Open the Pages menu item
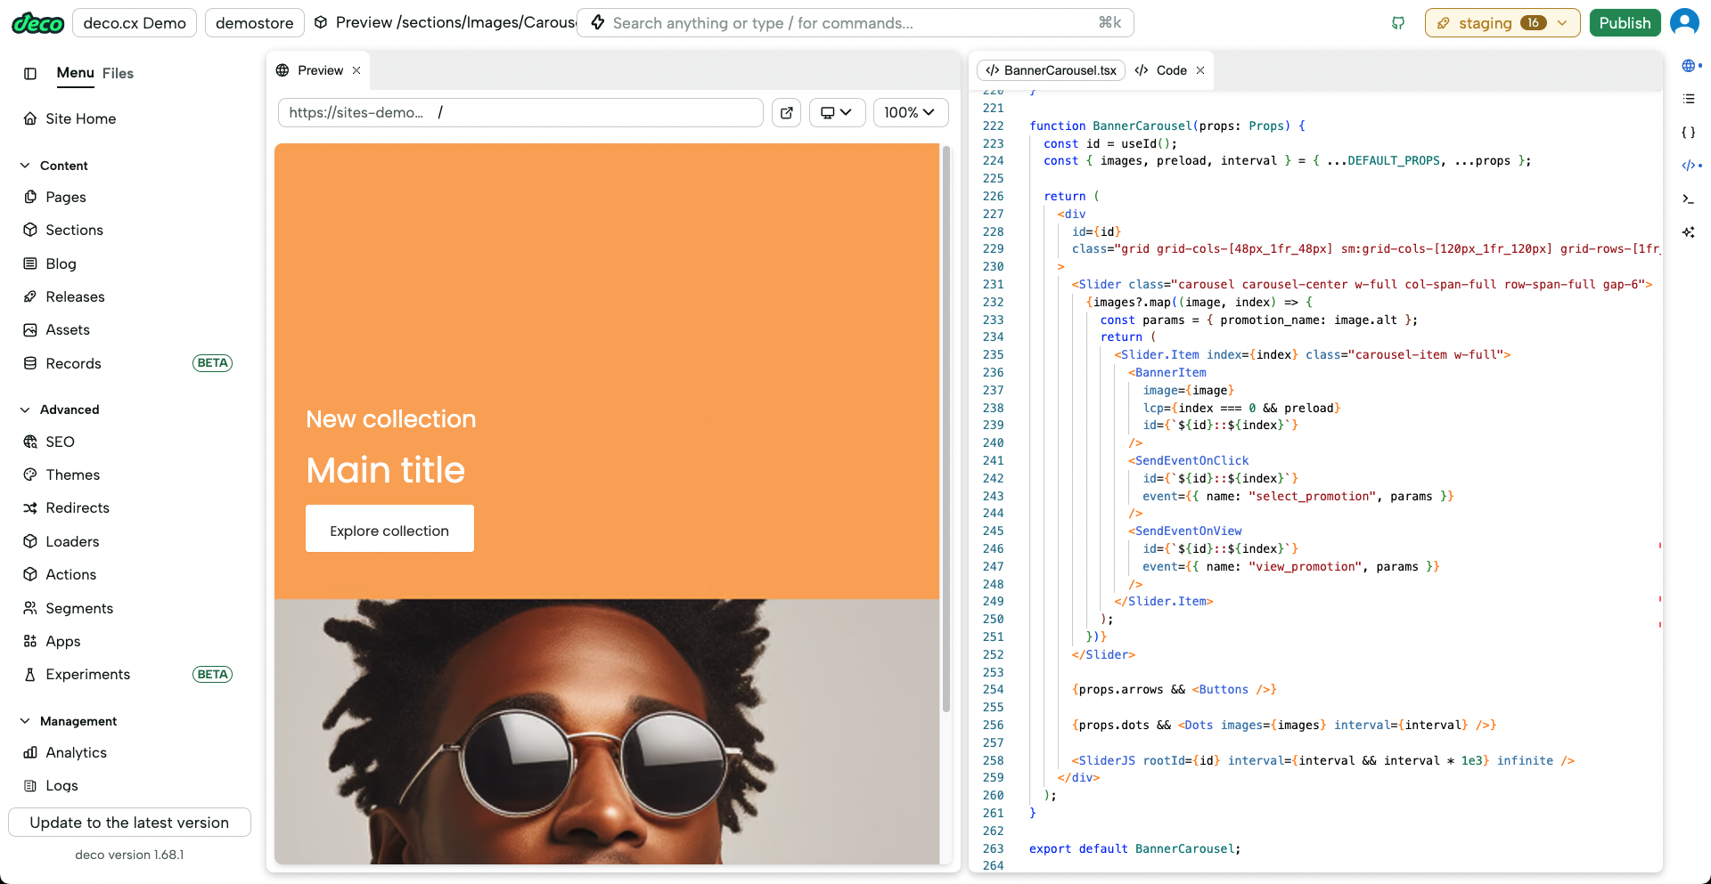This screenshot has width=1711, height=884. [66, 197]
